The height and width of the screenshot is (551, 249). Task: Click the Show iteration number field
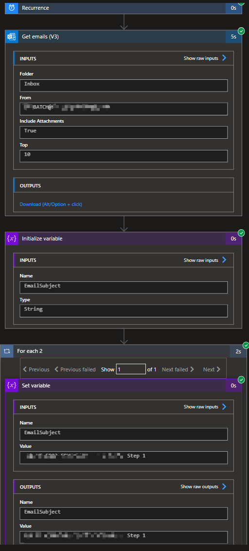click(131, 369)
